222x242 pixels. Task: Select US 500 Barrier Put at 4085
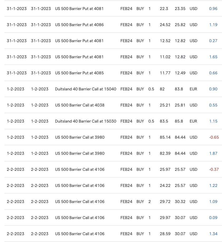point(79,73)
